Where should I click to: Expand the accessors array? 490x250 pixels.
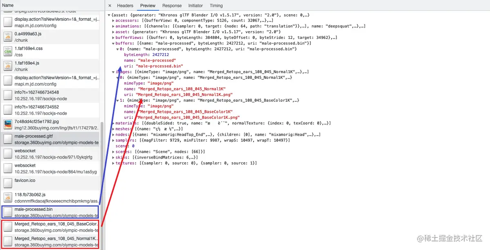click(x=114, y=20)
